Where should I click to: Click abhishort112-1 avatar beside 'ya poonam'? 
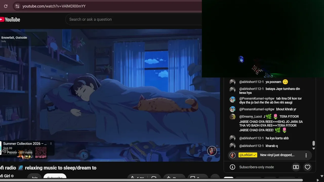click(x=232, y=82)
